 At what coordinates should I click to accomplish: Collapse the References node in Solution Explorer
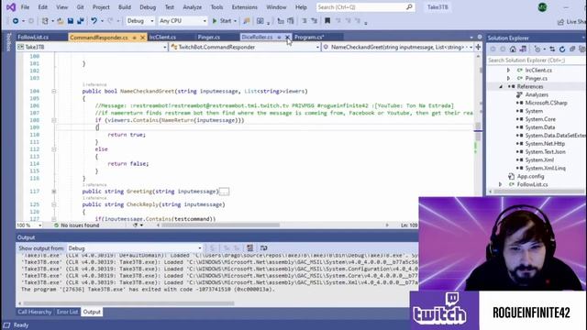coord(501,86)
